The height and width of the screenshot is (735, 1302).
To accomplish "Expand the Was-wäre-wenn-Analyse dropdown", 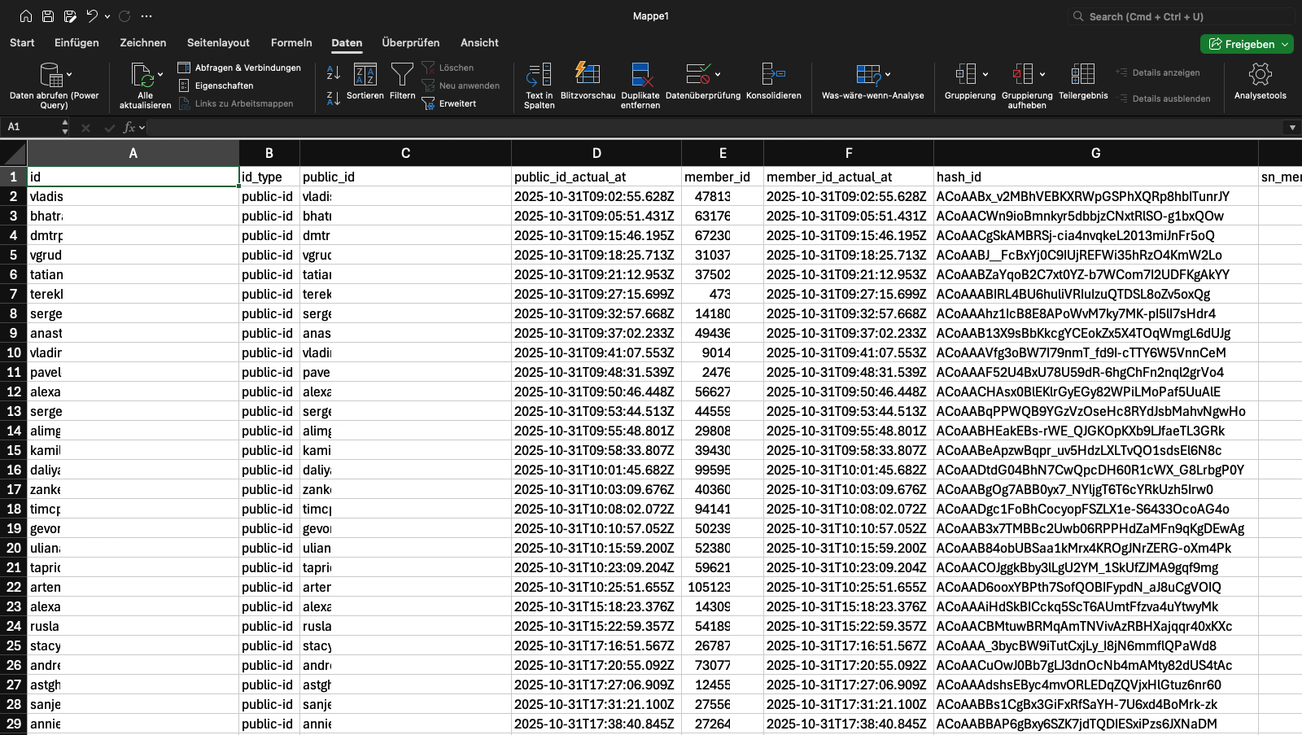I will 888,75.
